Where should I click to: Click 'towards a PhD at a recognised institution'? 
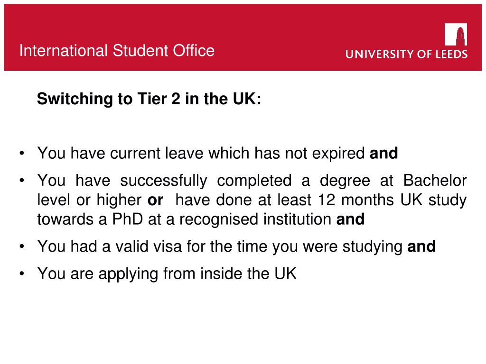[185, 219]
